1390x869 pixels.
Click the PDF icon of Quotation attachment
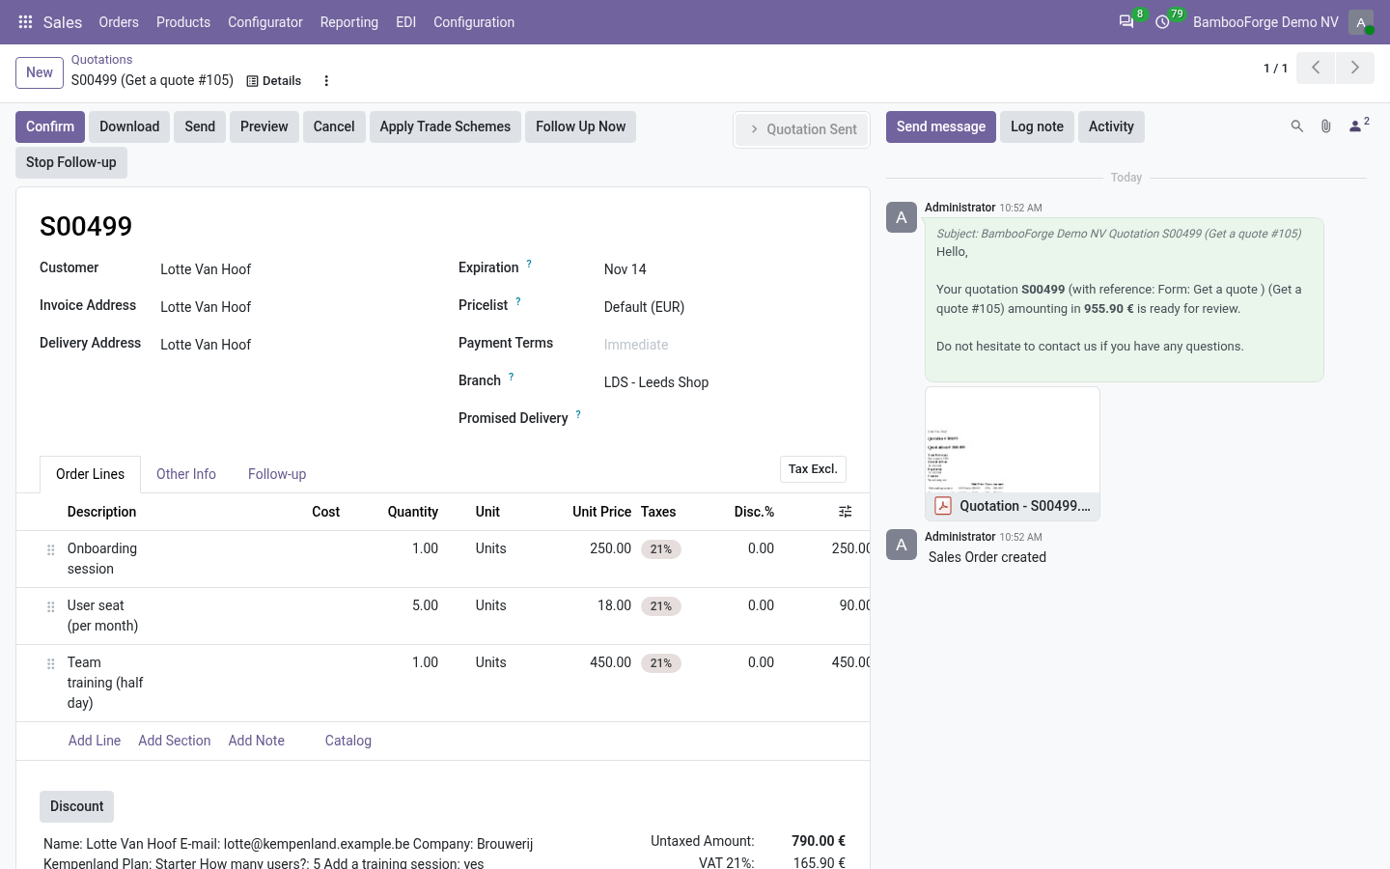coord(943,506)
